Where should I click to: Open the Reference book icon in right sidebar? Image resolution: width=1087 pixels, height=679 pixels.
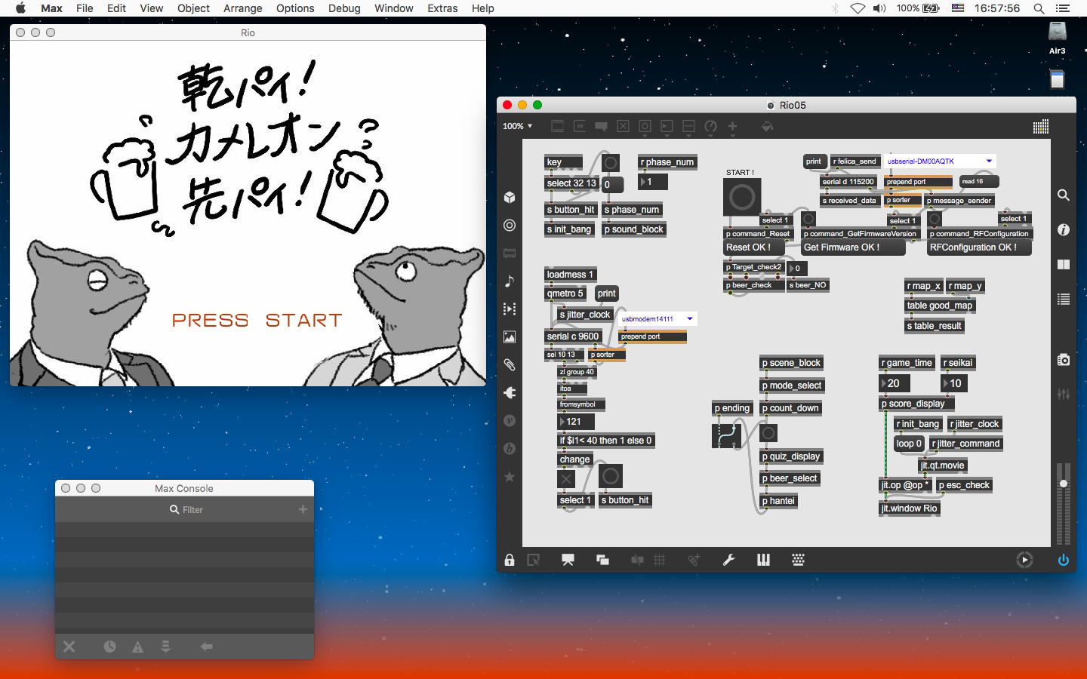(1064, 264)
